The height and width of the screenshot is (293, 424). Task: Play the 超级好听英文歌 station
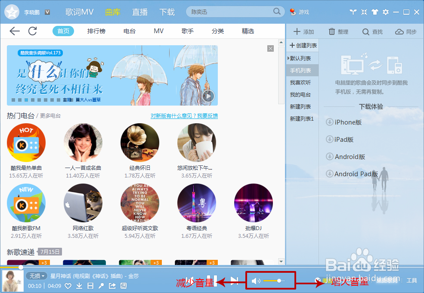tap(140, 203)
